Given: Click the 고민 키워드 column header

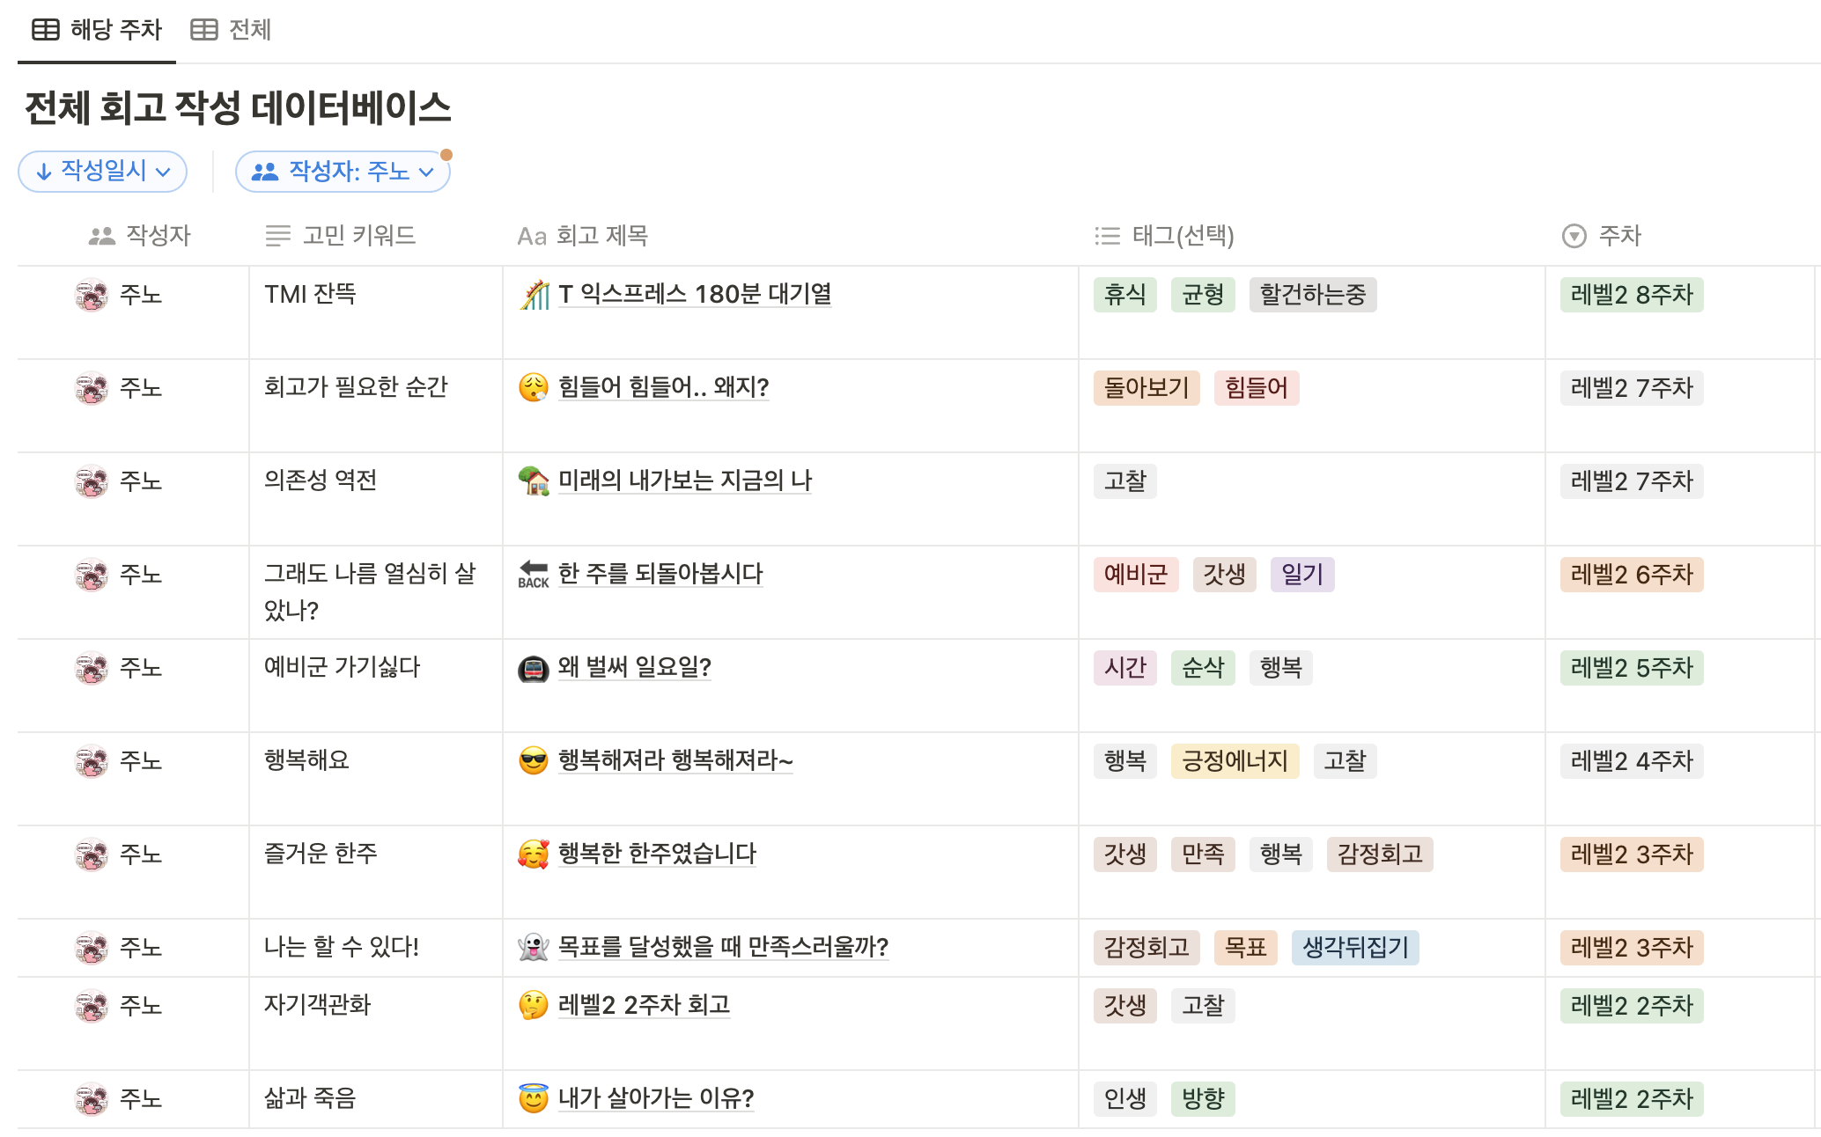Looking at the screenshot, I should tap(342, 236).
